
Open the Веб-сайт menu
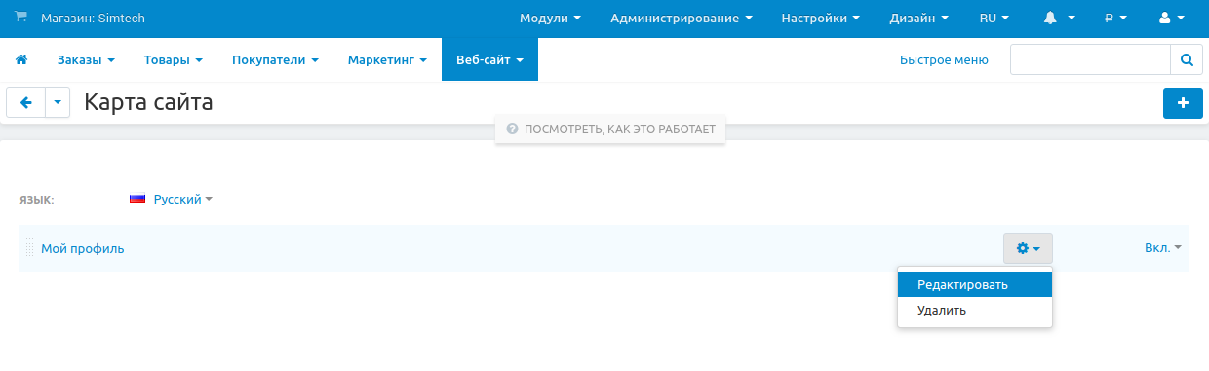coord(489,60)
